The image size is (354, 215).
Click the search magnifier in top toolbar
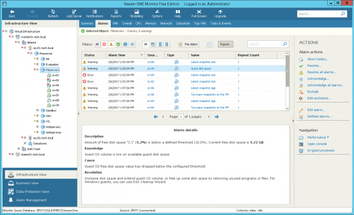343,14
